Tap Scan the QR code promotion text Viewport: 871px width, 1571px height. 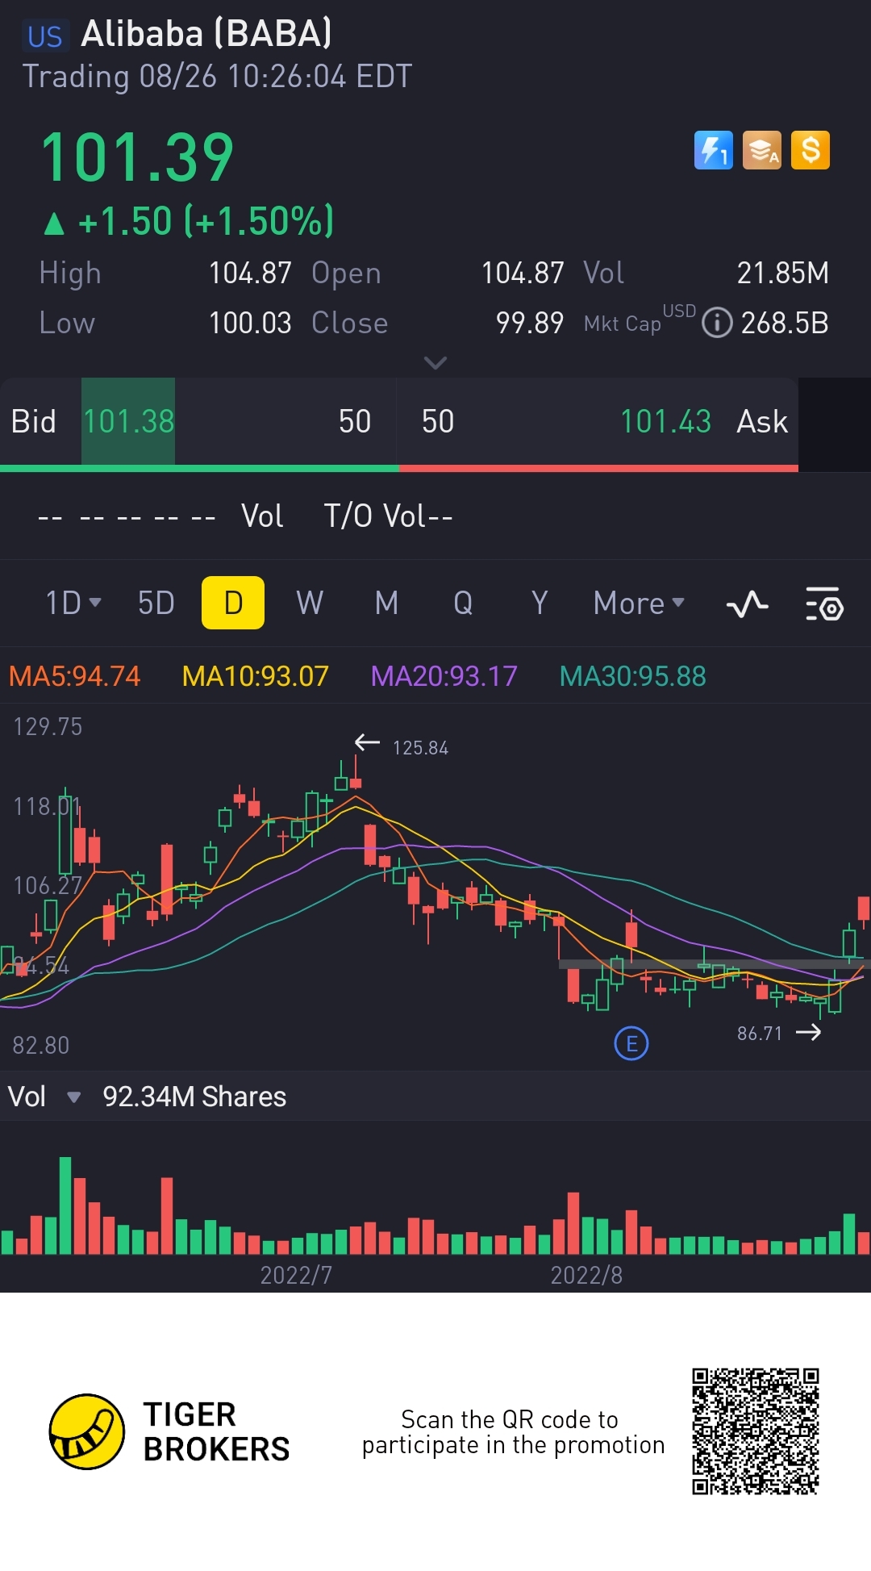(513, 1431)
